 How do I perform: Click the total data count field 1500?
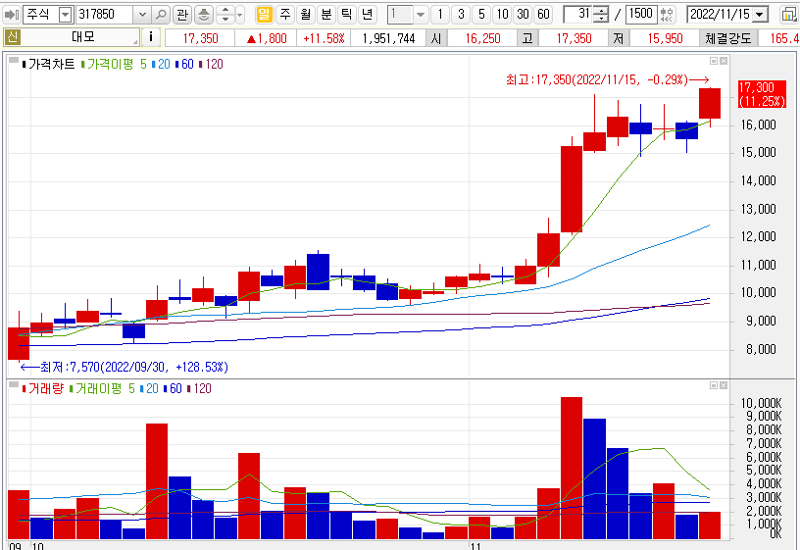click(x=641, y=15)
